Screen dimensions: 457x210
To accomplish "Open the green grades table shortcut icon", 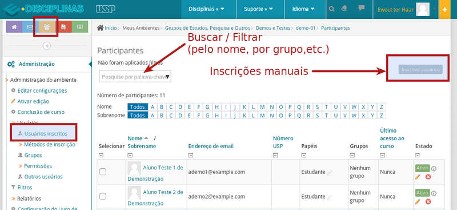I will (80, 27).
